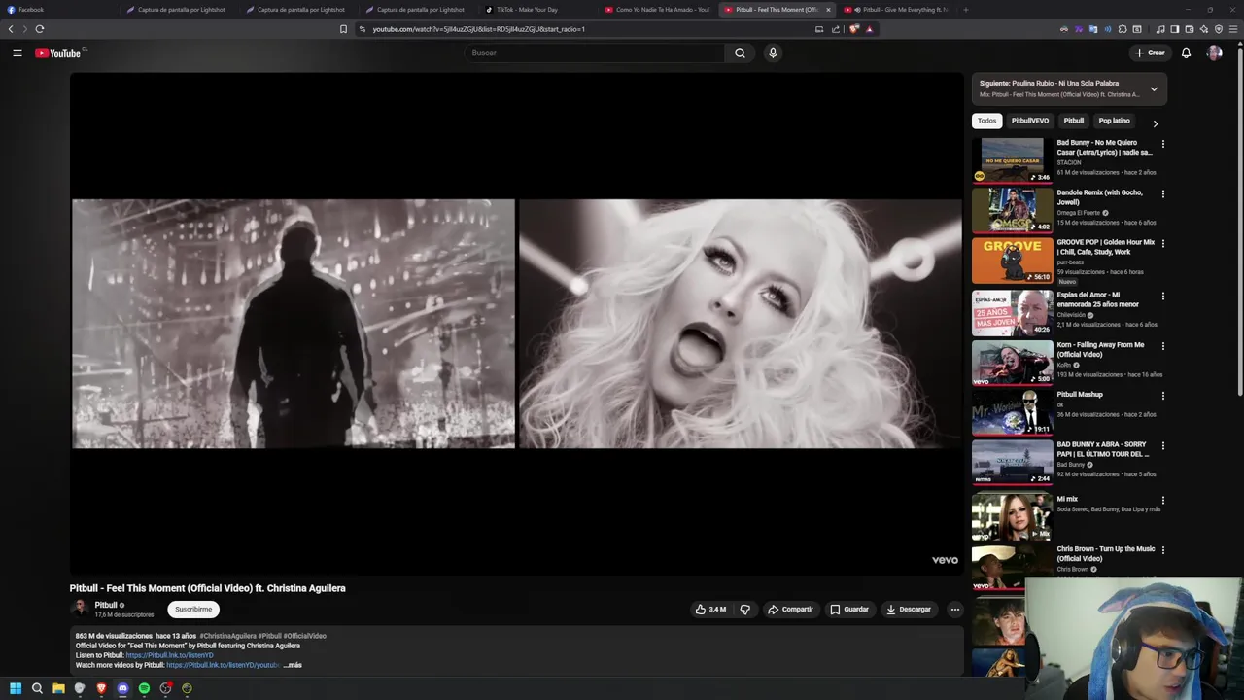Click the search magnifier button
Screen dimensions: 1244x700
[x=740, y=52]
